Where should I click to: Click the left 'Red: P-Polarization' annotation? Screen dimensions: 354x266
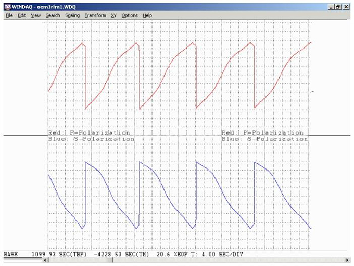pos(89,133)
